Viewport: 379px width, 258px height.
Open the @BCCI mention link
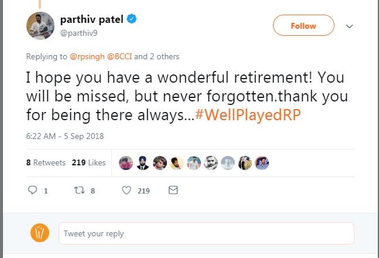(x=119, y=56)
